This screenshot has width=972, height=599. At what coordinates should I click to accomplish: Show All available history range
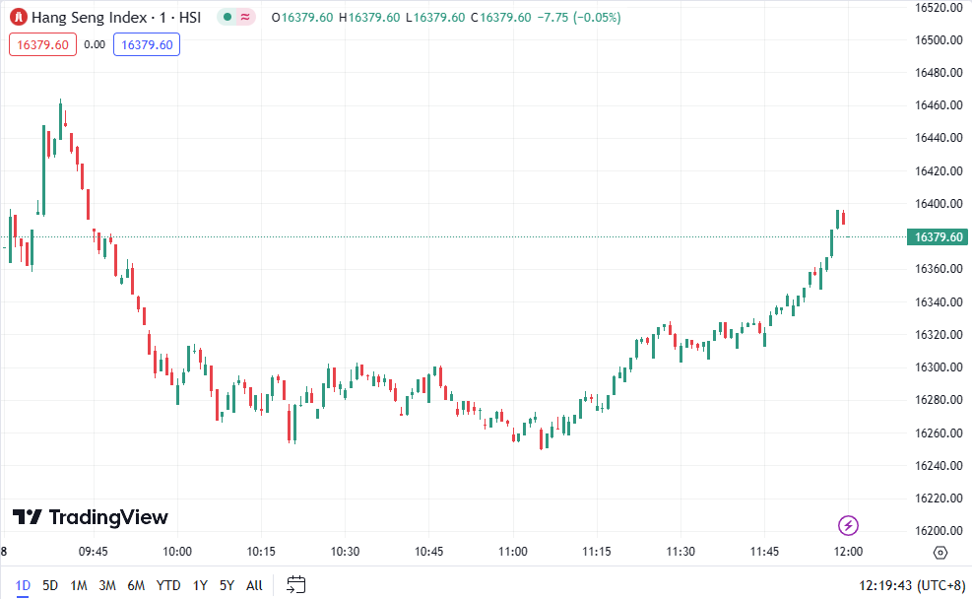[254, 585]
